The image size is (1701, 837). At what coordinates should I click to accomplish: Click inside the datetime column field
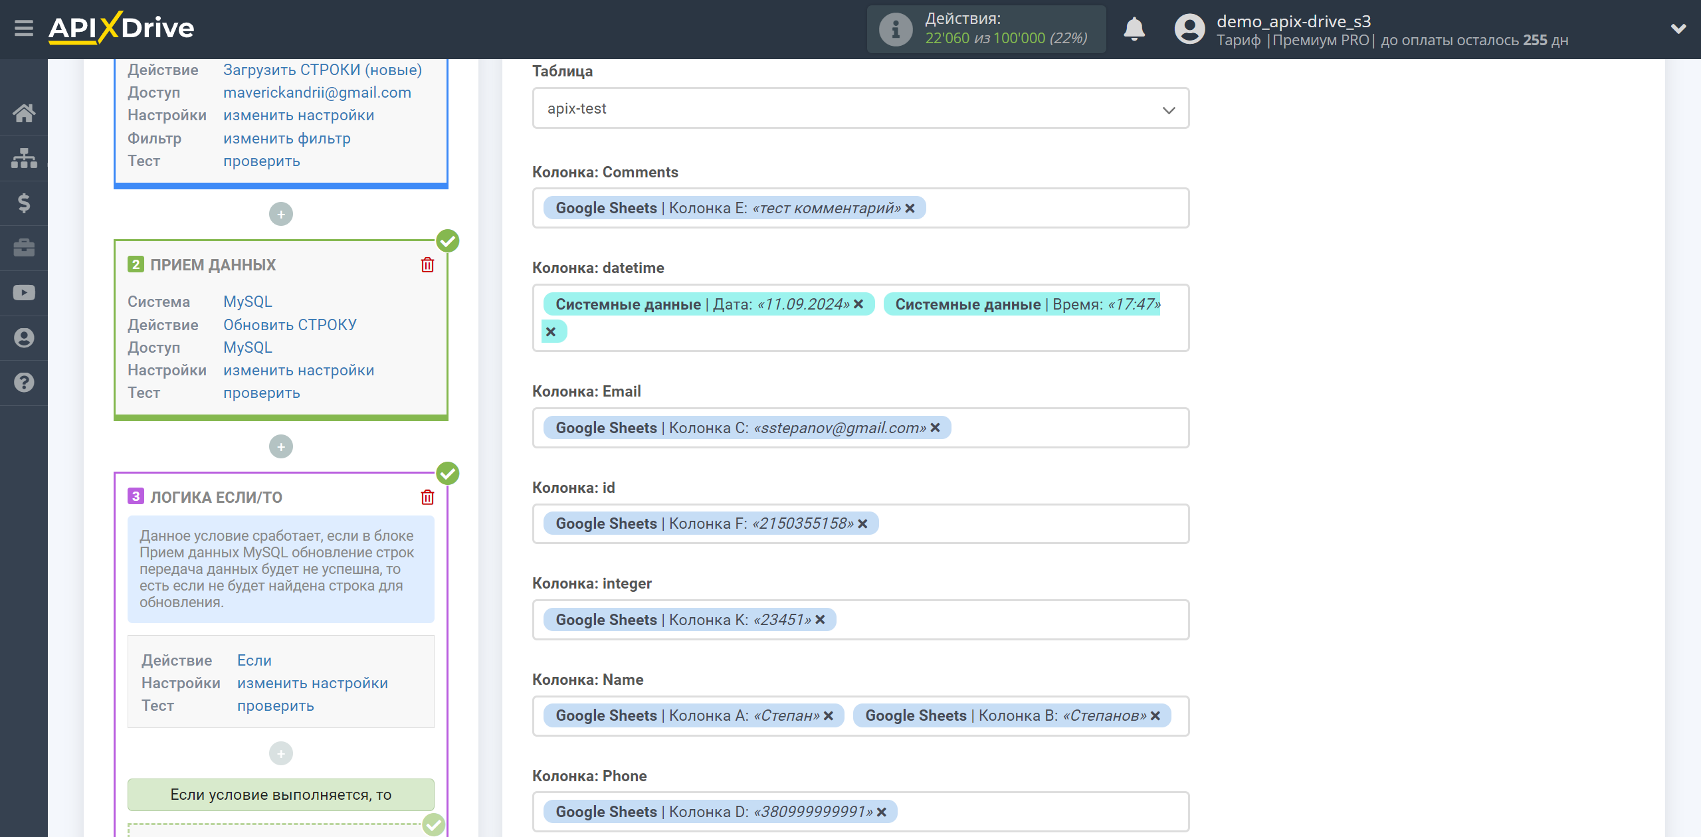(x=860, y=318)
